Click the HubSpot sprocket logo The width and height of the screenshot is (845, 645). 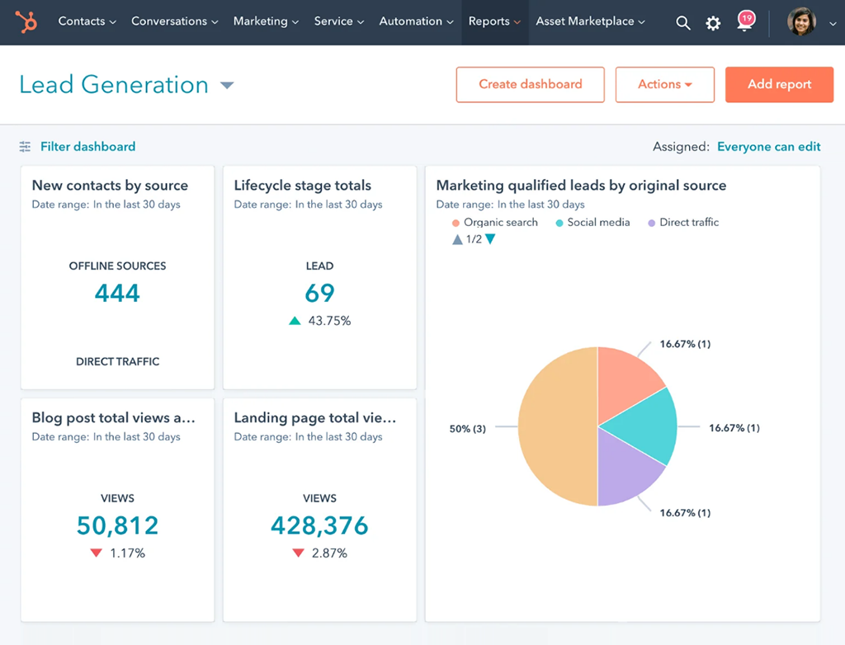click(x=26, y=22)
